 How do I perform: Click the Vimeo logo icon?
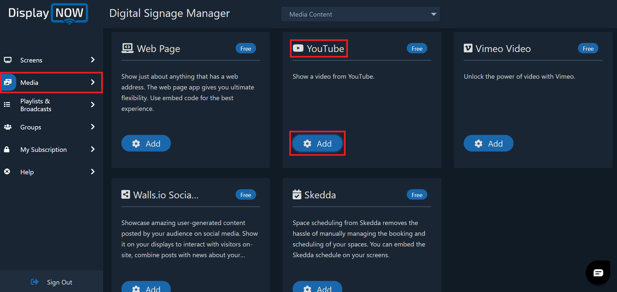point(468,48)
